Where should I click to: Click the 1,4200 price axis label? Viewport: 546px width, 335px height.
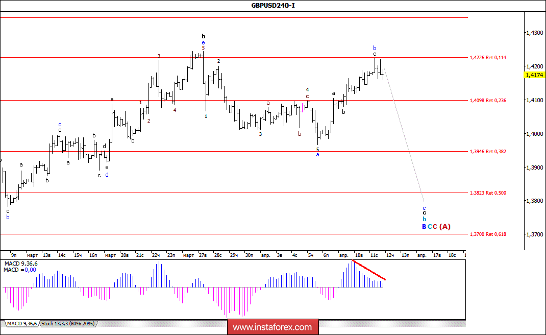tap(534, 66)
